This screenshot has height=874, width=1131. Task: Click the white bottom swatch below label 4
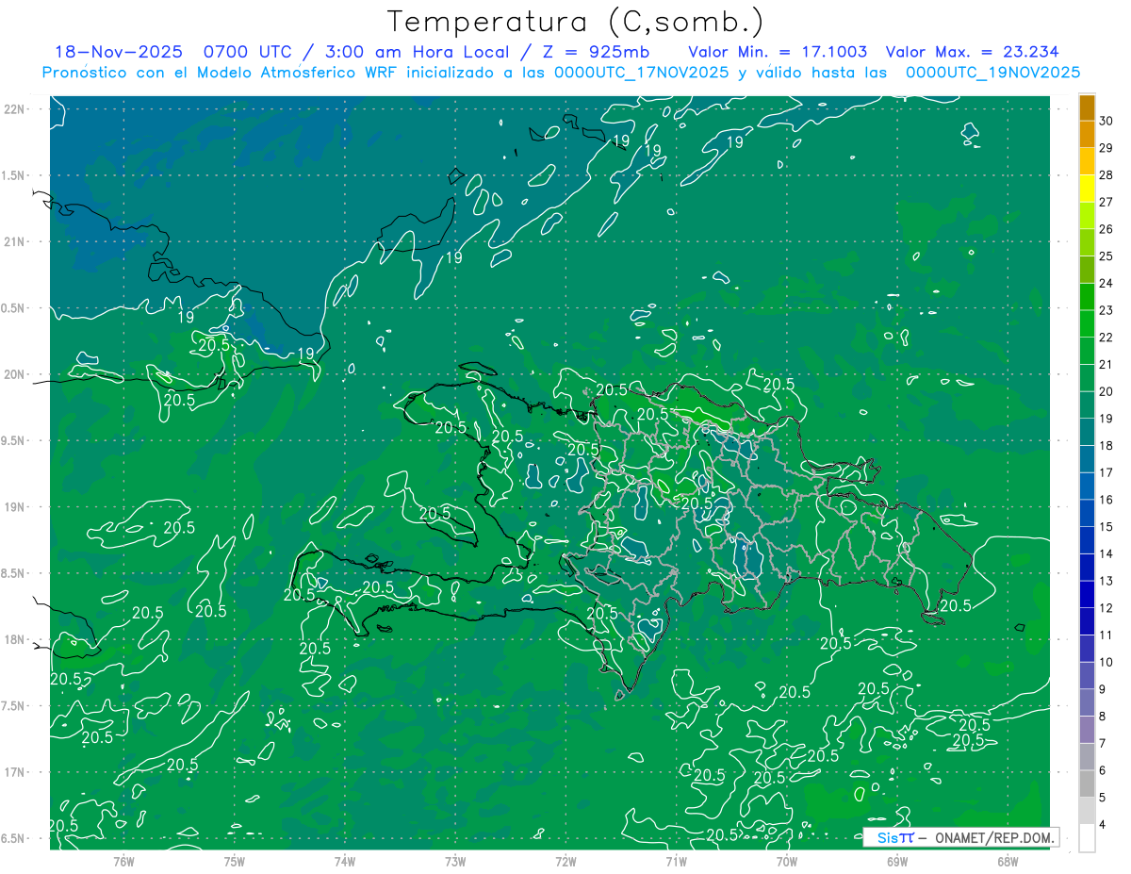coord(1088,838)
